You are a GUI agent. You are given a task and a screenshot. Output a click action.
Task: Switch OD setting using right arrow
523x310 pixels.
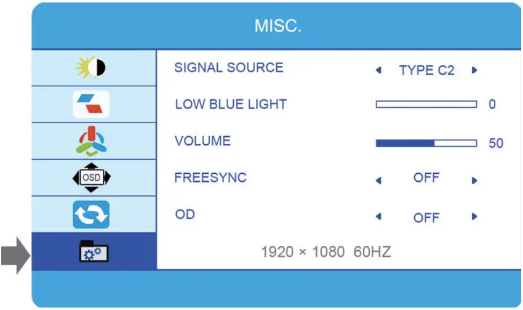(x=474, y=217)
